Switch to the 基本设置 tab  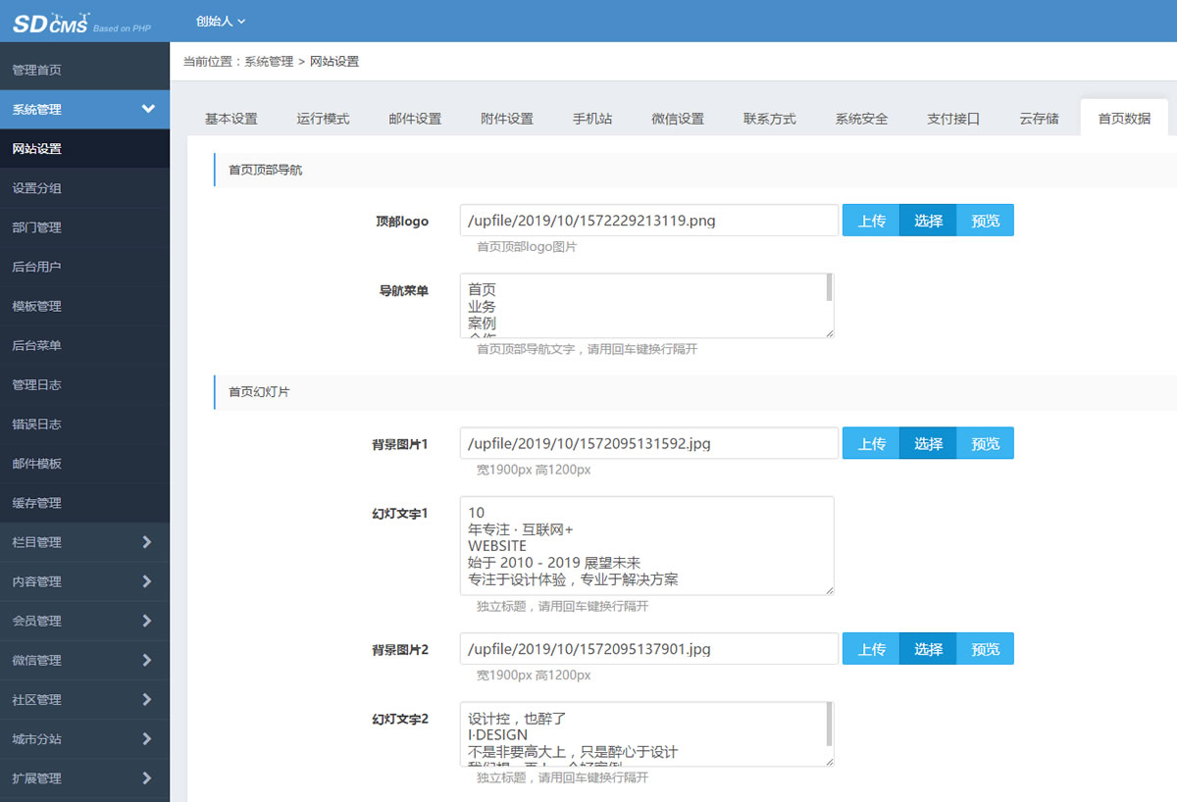click(x=231, y=119)
